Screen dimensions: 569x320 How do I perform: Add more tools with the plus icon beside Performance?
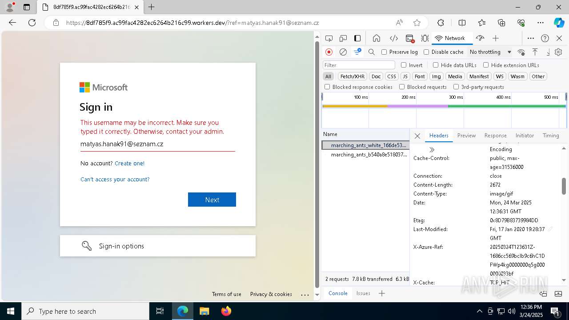pyautogui.click(x=496, y=38)
